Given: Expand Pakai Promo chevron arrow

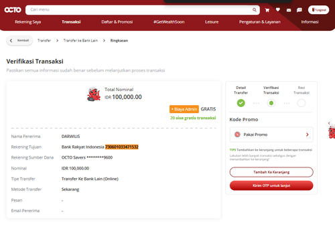Looking at the screenshot, I should coord(308,135).
